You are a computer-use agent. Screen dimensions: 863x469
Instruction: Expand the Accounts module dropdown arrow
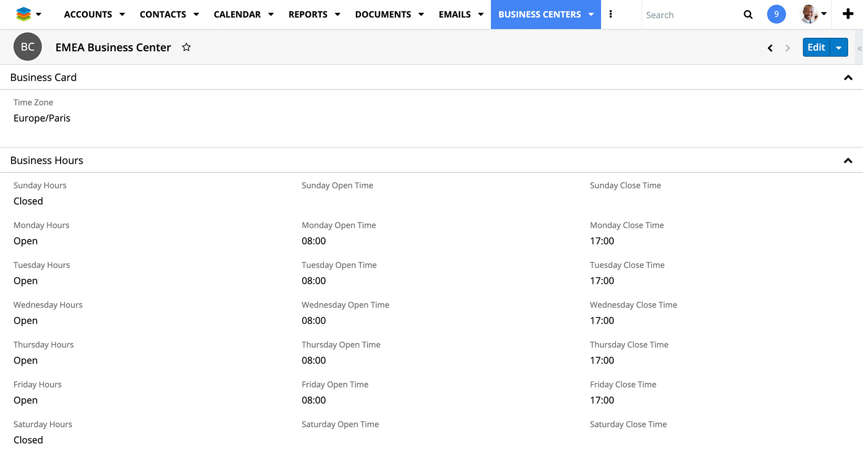tap(122, 14)
